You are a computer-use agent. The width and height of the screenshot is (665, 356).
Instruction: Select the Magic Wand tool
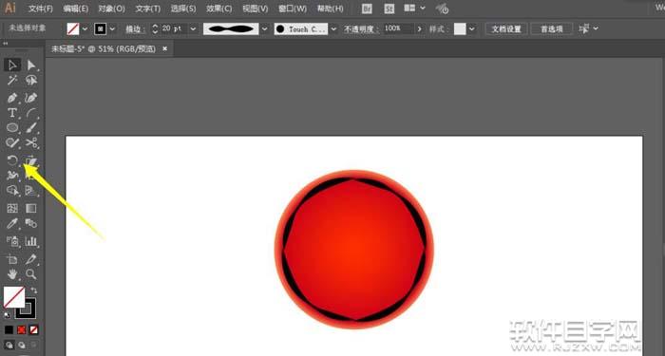coord(12,80)
